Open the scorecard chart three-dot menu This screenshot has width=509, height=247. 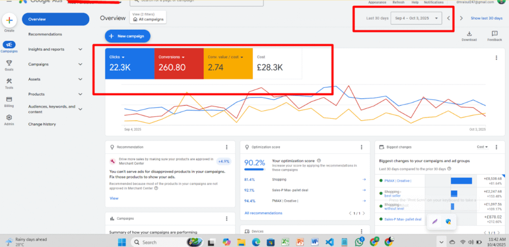pyautogui.click(x=496, y=58)
